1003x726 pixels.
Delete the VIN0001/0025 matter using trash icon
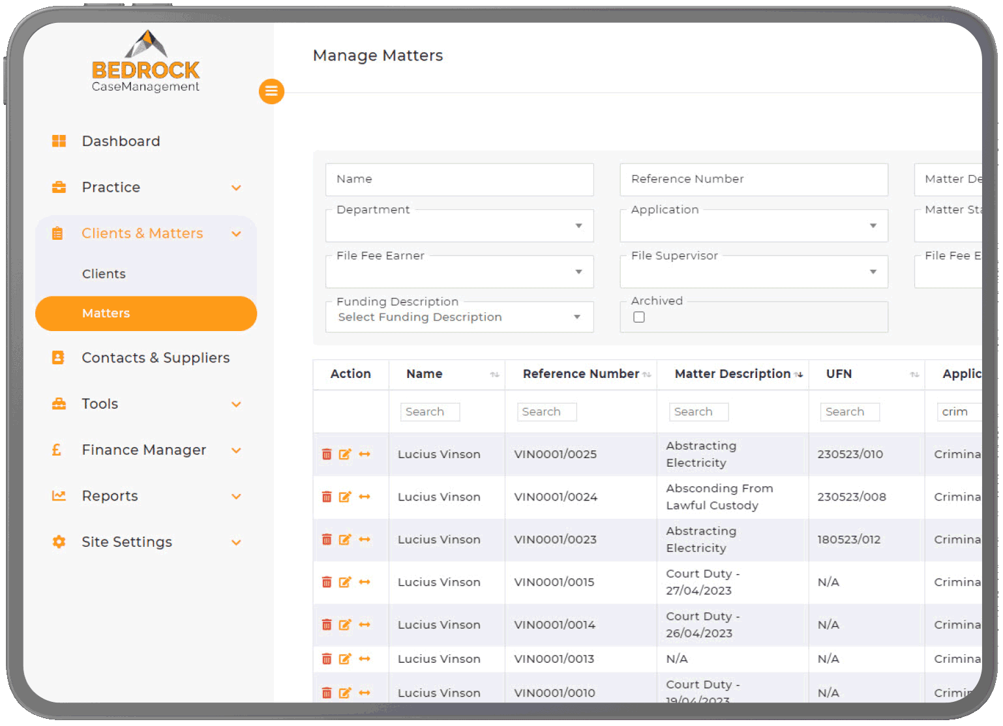click(x=327, y=454)
